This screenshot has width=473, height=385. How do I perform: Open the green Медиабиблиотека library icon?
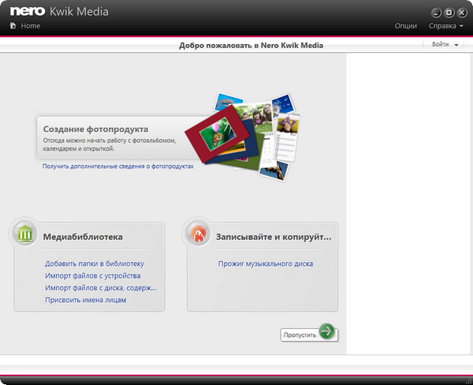tap(24, 233)
